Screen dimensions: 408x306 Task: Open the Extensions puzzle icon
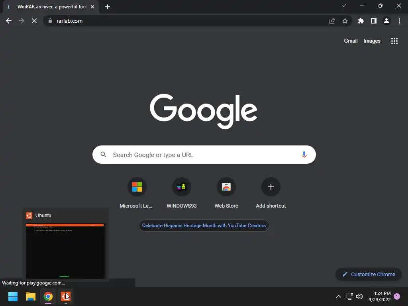point(361,21)
